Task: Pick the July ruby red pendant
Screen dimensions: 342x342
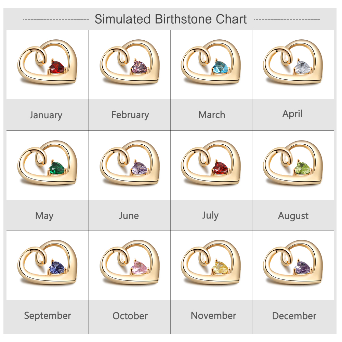Action: [x=211, y=162]
